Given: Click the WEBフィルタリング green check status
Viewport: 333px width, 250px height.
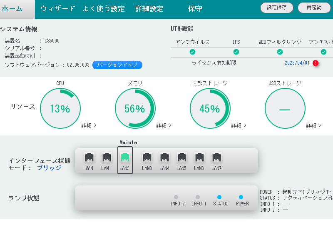Looking at the screenshot, I should [280, 52].
